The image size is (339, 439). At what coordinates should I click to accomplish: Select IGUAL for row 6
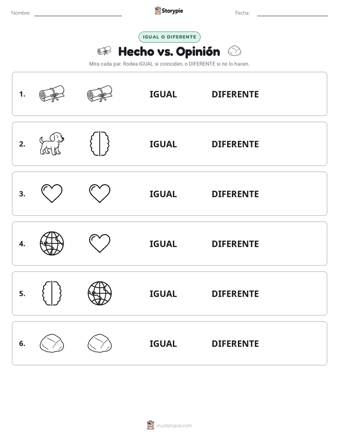click(x=163, y=344)
